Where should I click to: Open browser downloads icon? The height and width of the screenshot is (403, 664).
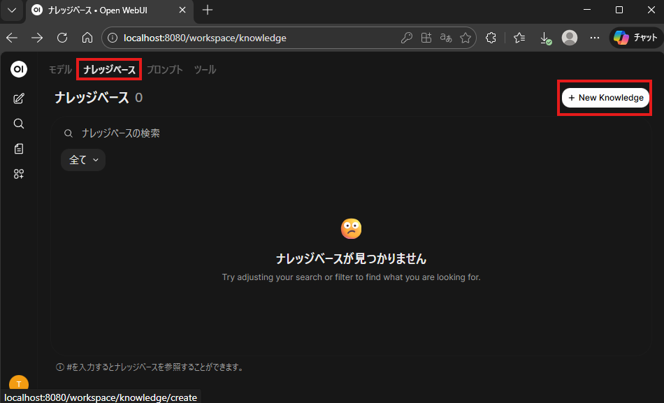[x=545, y=38]
